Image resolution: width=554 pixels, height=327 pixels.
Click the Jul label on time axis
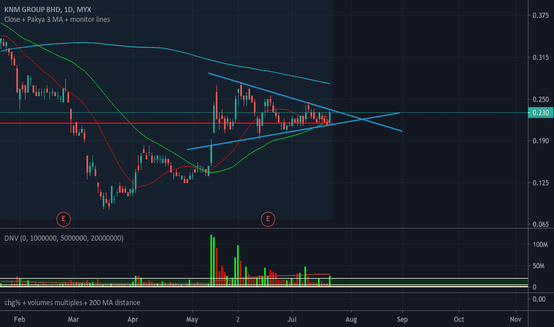292,319
